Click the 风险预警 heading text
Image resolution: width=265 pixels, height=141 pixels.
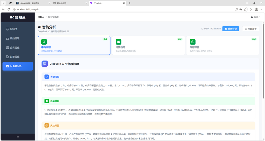point(55,126)
